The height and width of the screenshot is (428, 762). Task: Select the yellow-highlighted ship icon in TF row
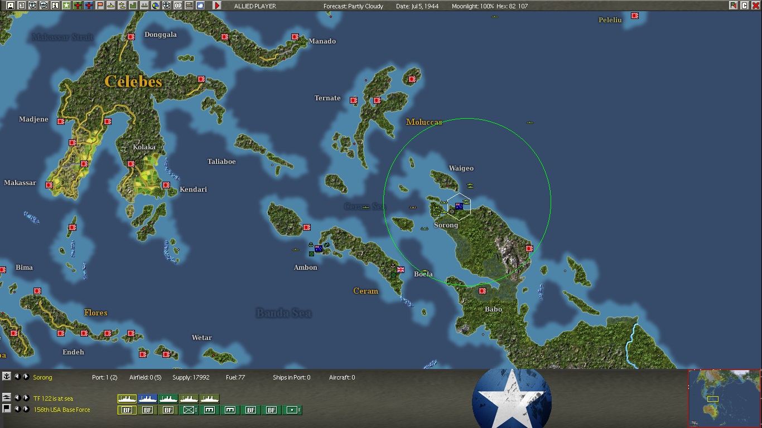tap(127, 399)
